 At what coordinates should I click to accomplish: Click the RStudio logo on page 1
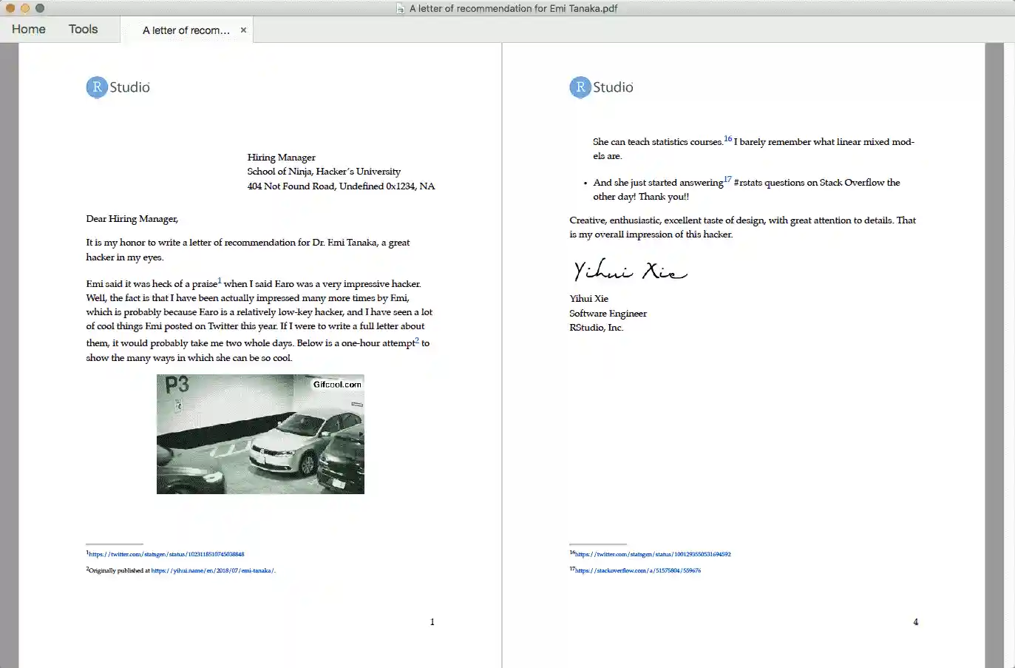click(x=117, y=87)
